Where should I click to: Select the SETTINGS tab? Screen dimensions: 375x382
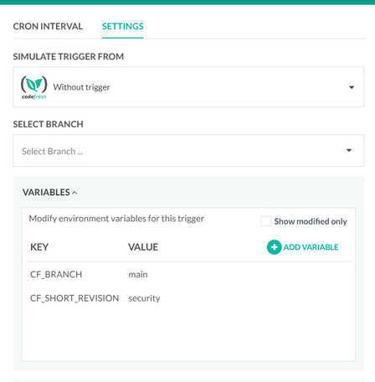pyautogui.click(x=123, y=26)
